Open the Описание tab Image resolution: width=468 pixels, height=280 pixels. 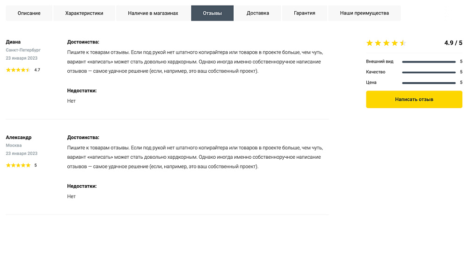click(29, 13)
